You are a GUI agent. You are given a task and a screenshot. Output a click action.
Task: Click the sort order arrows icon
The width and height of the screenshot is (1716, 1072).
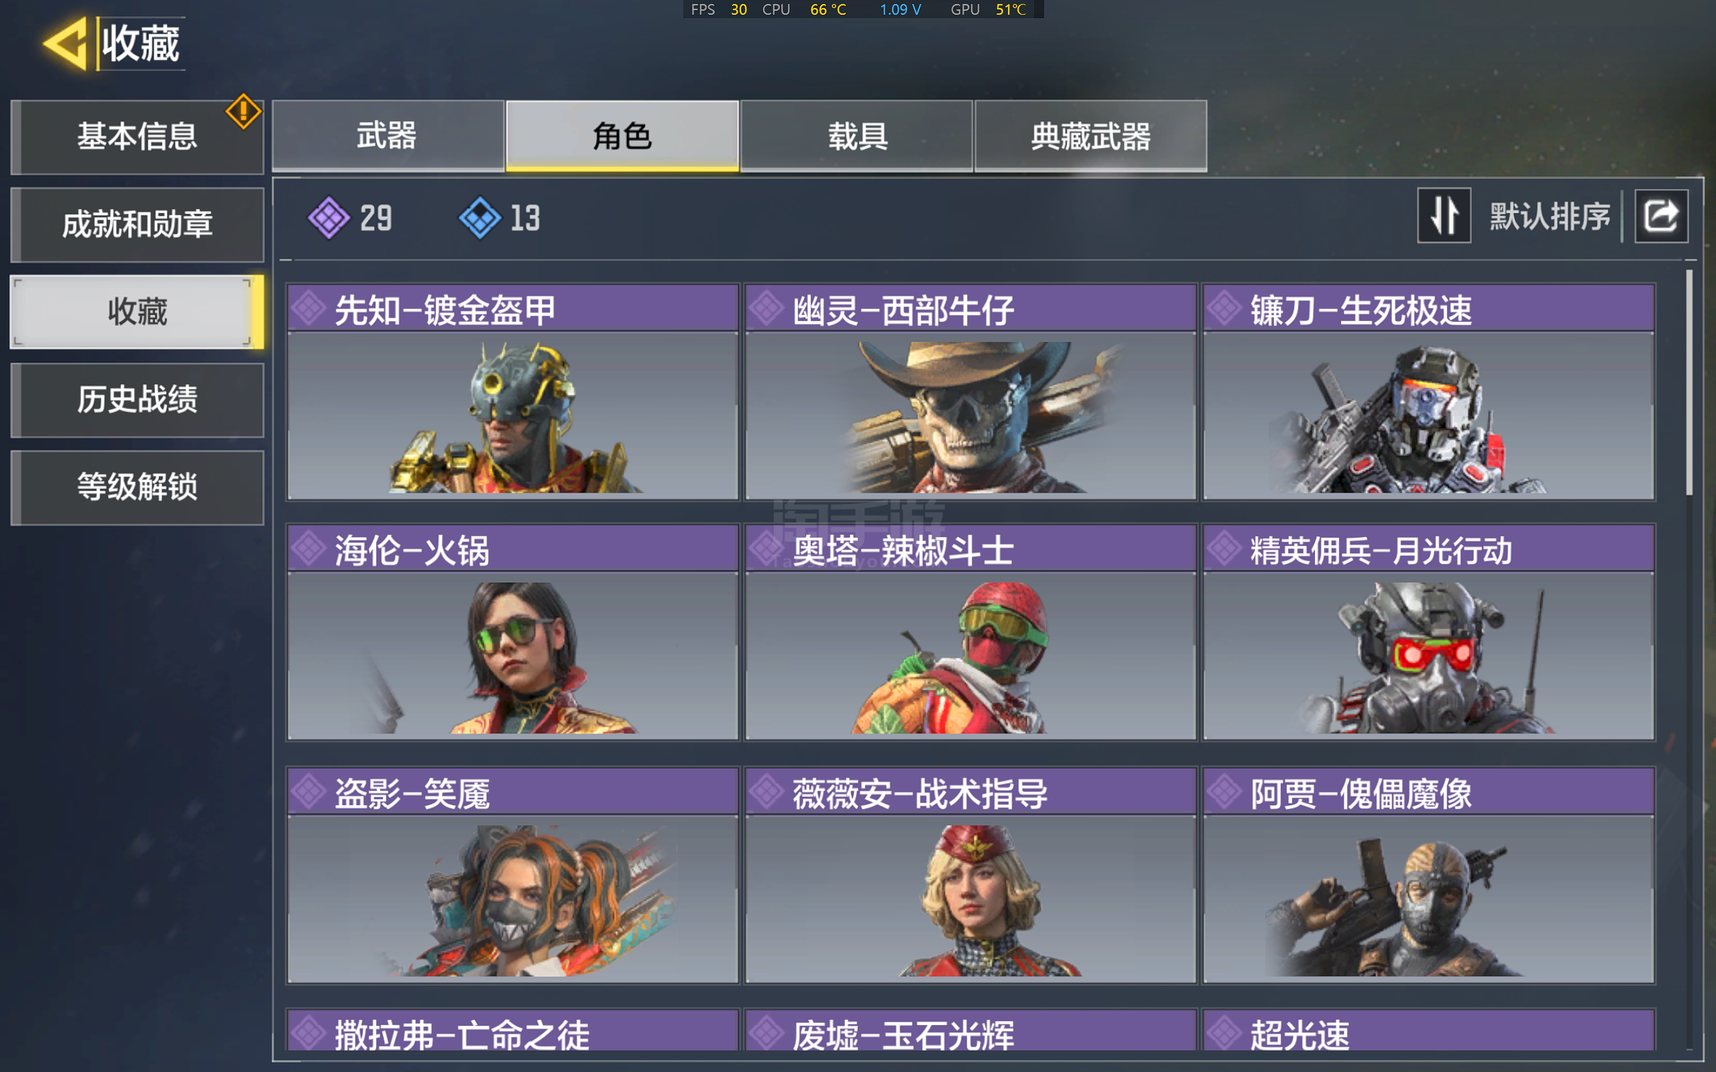coord(1444,215)
